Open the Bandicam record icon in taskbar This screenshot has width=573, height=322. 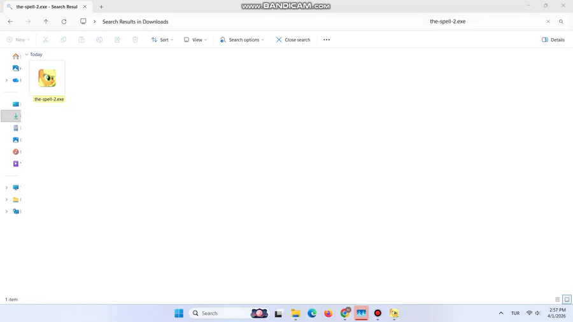(x=378, y=313)
